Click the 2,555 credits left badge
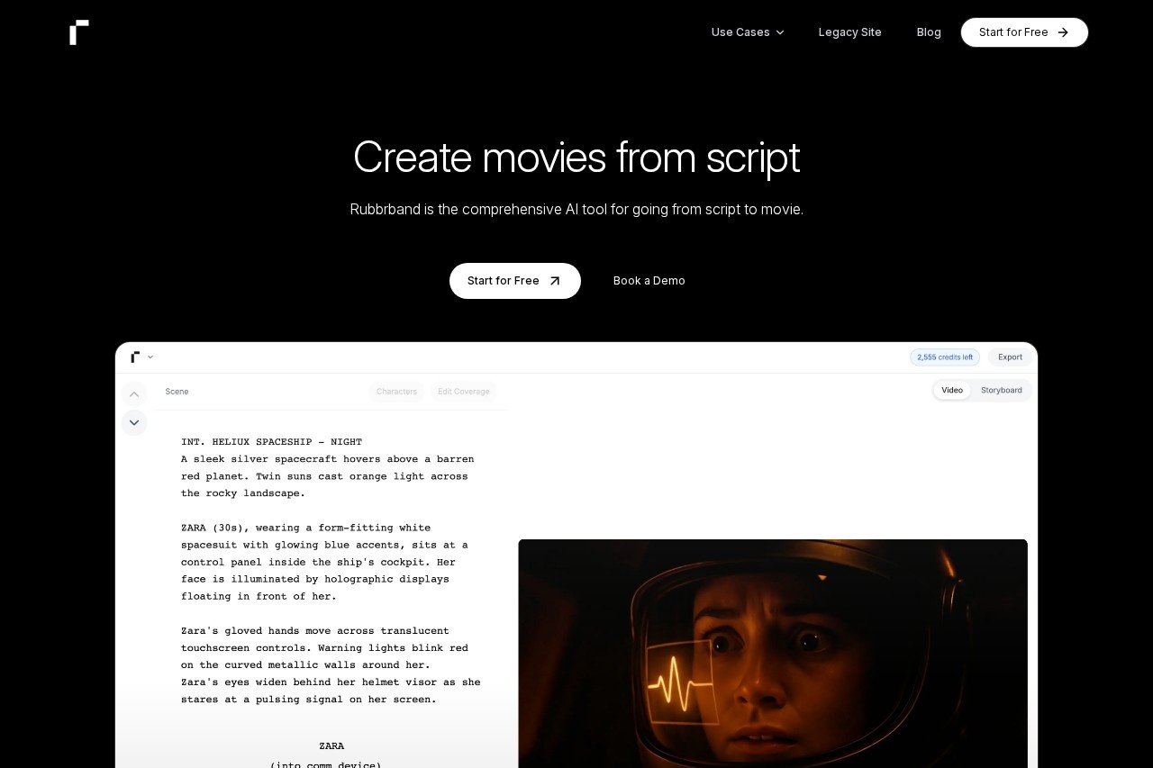The width and height of the screenshot is (1153, 768). pos(945,357)
